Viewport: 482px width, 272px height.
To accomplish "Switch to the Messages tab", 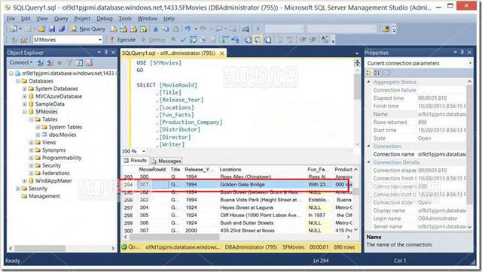I will tap(166, 161).
